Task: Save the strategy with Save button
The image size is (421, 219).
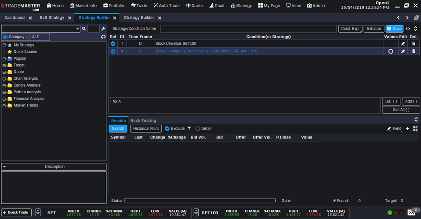Action: pos(395,29)
